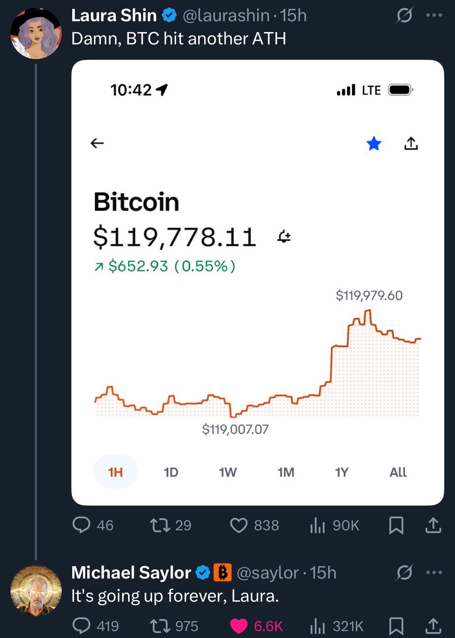Bookmark Laura Shin's tweet
Image resolution: width=455 pixels, height=638 pixels.
[396, 525]
